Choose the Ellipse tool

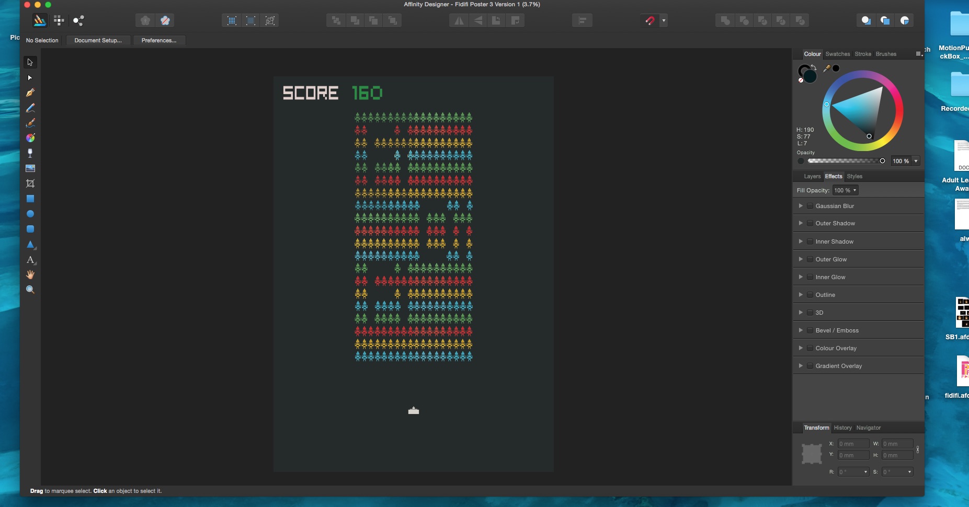(x=30, y=214)
